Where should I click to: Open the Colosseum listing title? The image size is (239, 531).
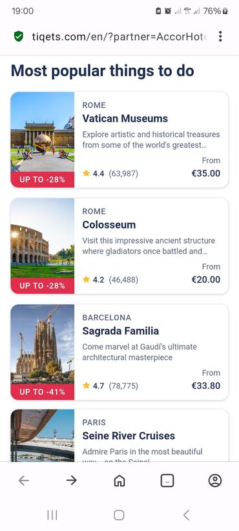[x=109, y=225]
